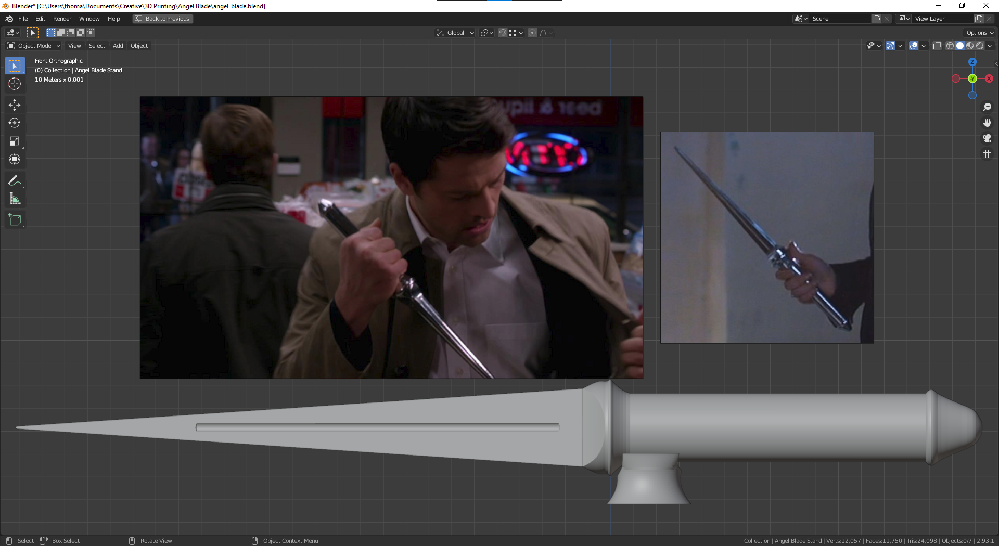Open the Options dropdown
This screenshot has width=999, height=546.
[980, 33]
